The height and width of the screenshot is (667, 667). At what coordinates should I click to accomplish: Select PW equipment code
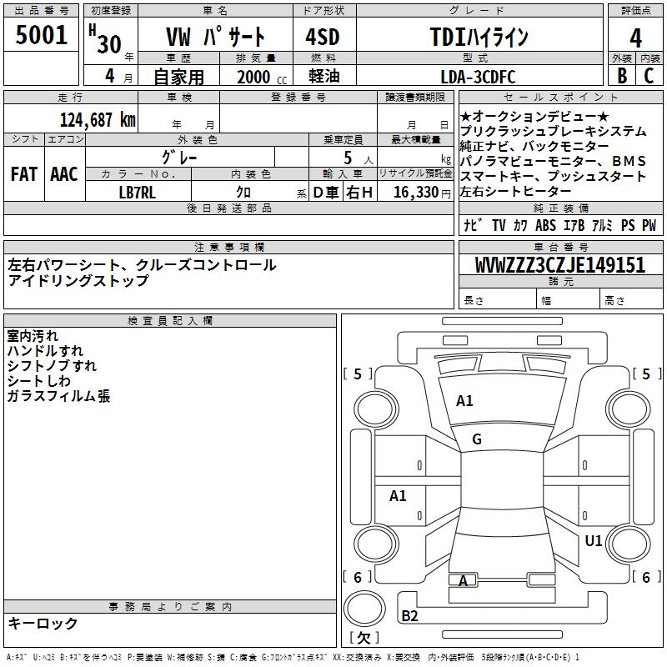coord(649,224)
